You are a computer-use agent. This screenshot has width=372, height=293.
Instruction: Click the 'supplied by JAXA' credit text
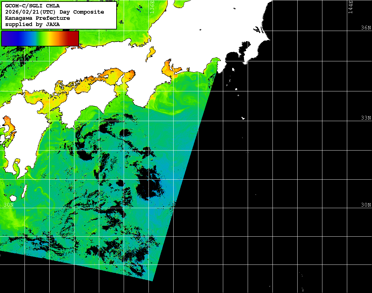(x=32, y=24)
